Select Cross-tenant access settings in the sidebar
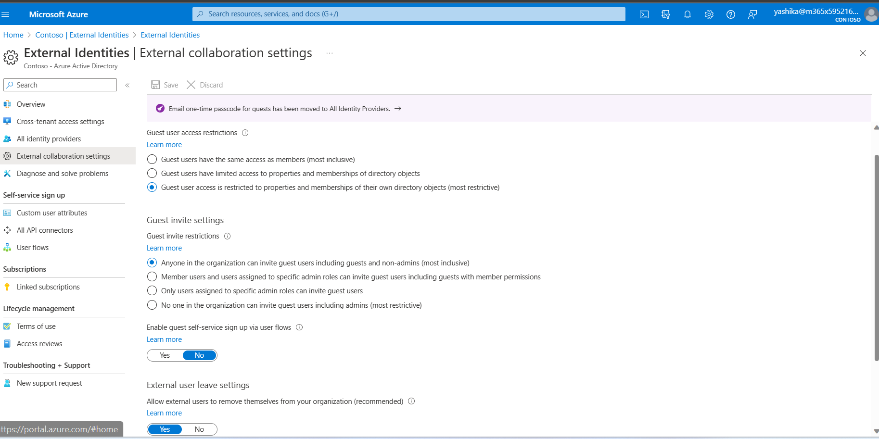 coord(60,121)
